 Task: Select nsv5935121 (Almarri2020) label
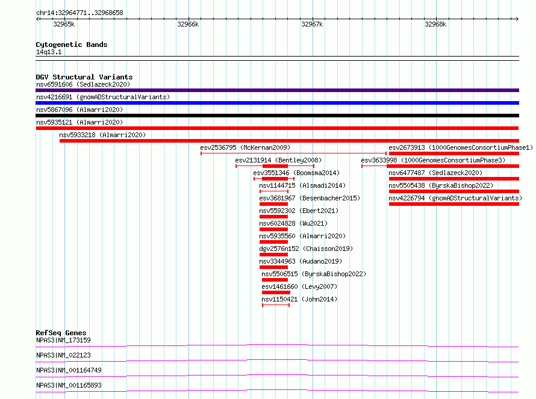click(79, 122)
